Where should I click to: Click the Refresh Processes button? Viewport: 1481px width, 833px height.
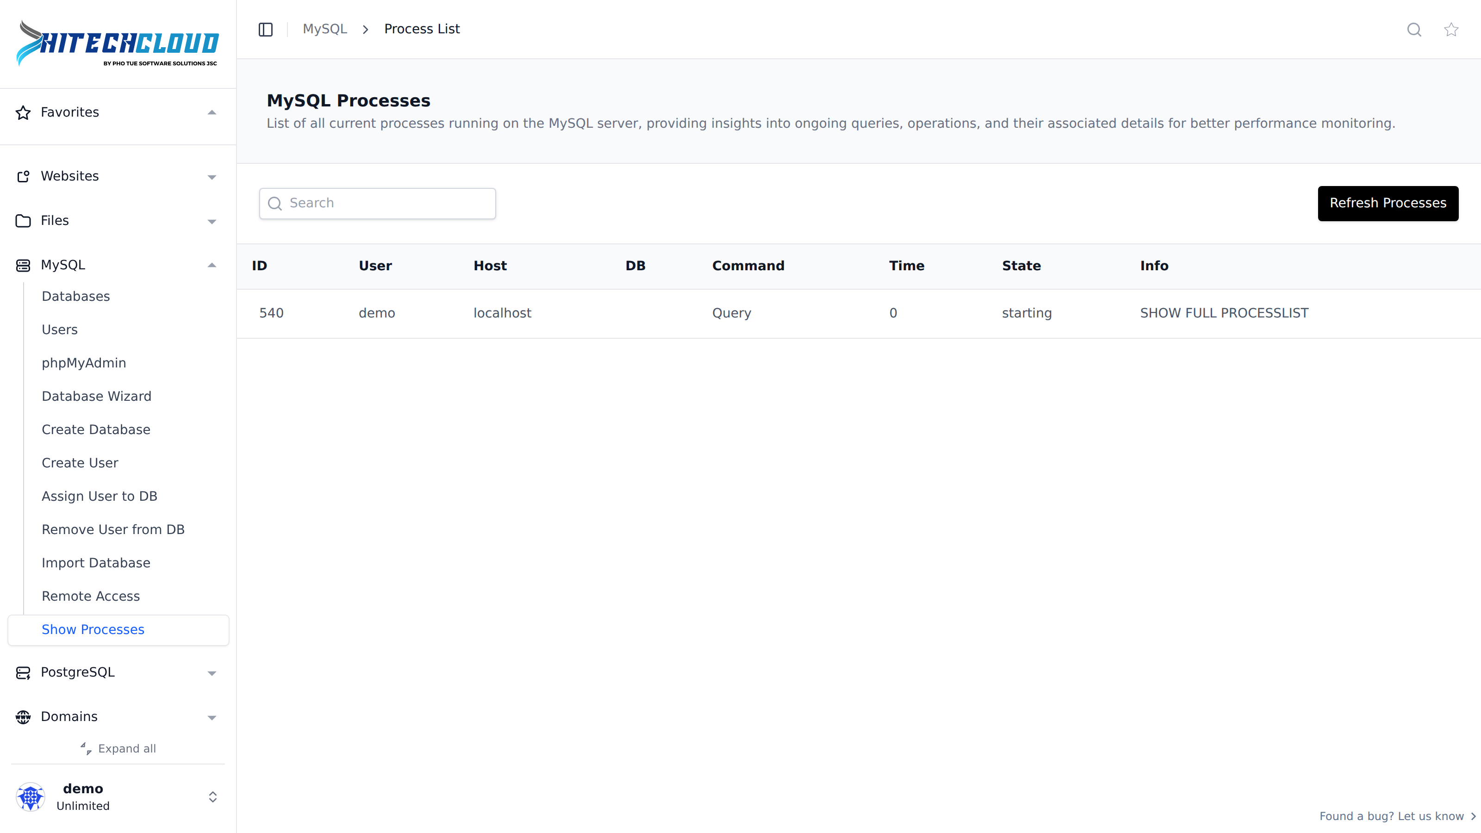(x=1388, y=204)
